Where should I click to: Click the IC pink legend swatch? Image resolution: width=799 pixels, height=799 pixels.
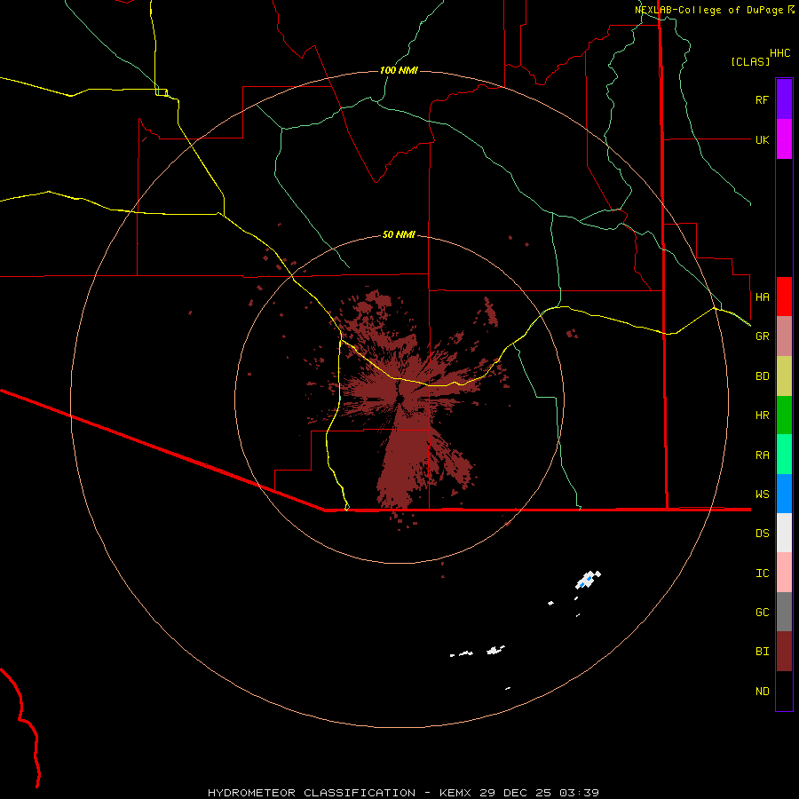[784, 573]
